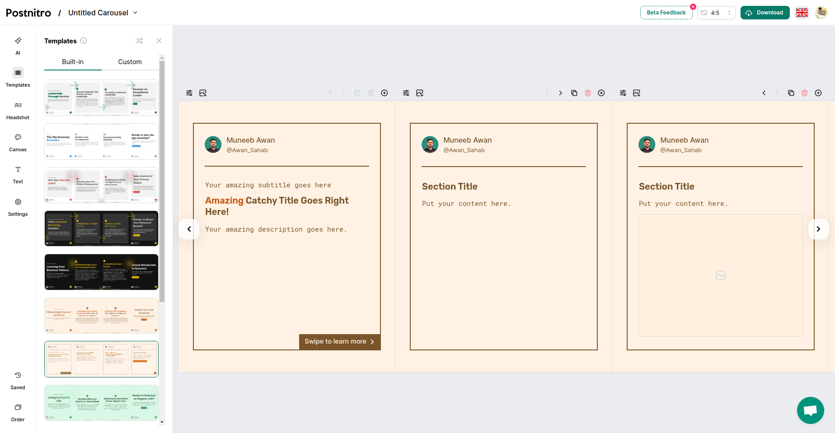Show Templates info tooltip icon
This screenshot has height=433, width=835.
click(x=84, y=41)
